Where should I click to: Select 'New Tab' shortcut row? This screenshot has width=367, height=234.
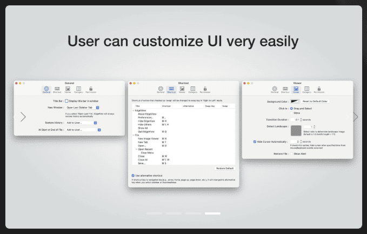tap(184, 142)
